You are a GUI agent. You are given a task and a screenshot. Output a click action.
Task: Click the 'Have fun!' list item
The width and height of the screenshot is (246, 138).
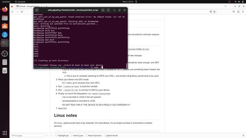(x=62, y=108)
